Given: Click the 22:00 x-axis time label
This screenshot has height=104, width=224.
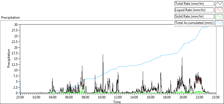Looking at the screenshot, I should click(200, 97).
